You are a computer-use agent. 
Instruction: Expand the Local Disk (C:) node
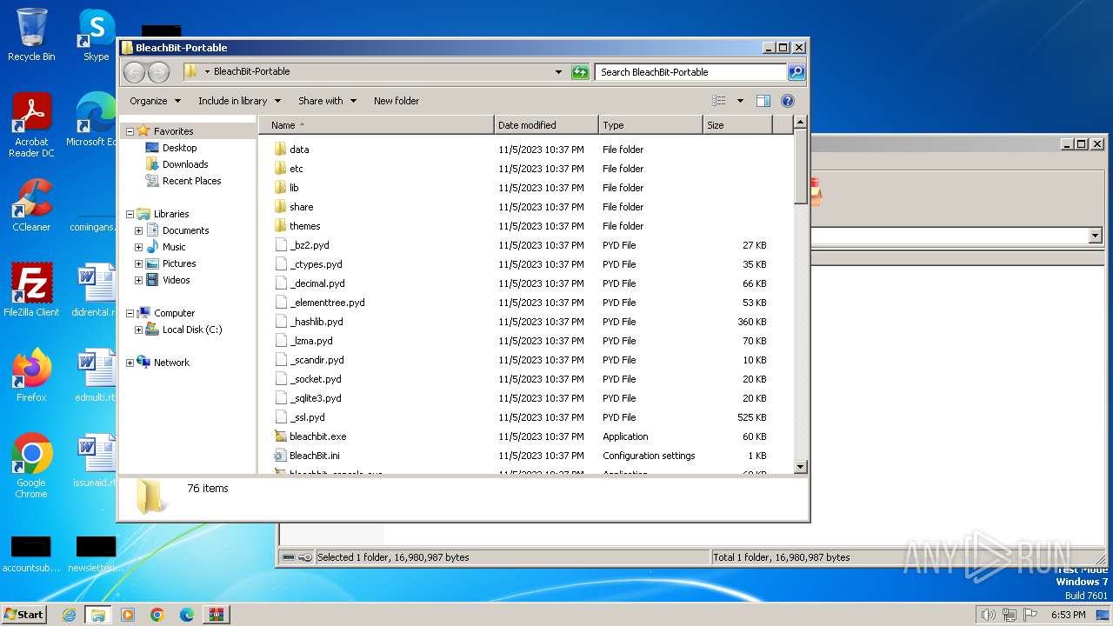139,330
